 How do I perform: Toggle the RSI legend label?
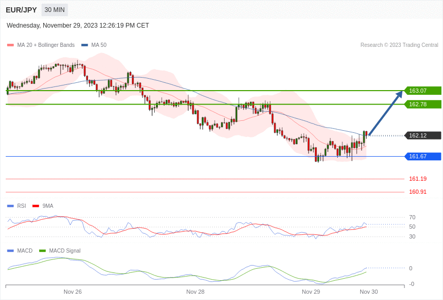(x=21, y=206)
